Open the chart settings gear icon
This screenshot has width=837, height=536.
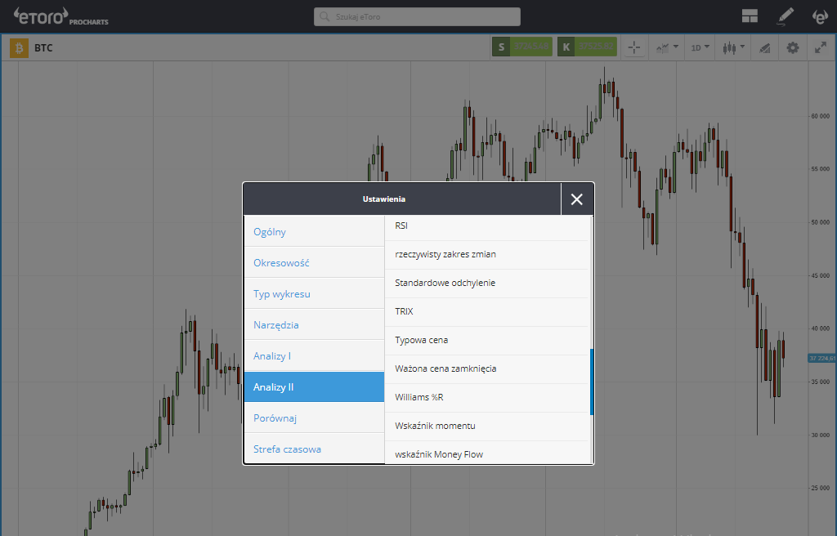(793, 47)
